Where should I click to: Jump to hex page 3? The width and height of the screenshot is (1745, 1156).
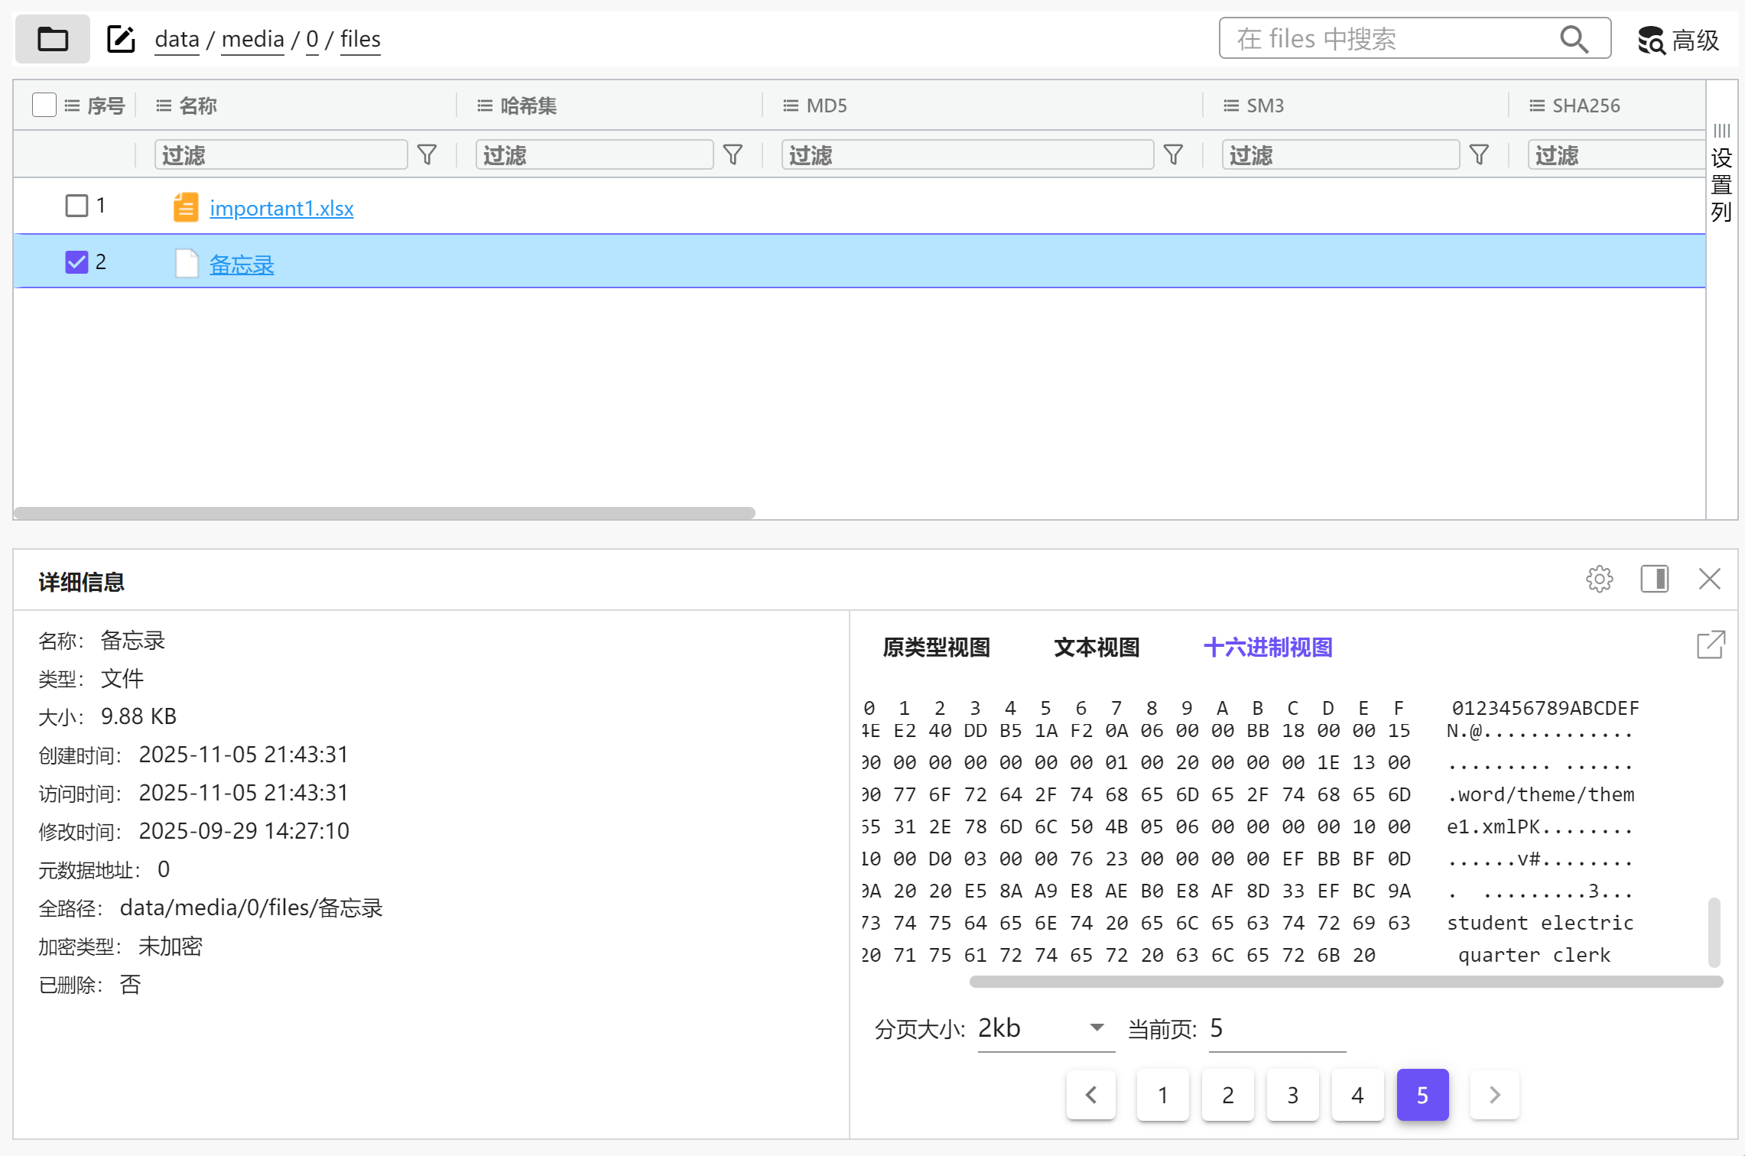[x=1292, y=1095]
